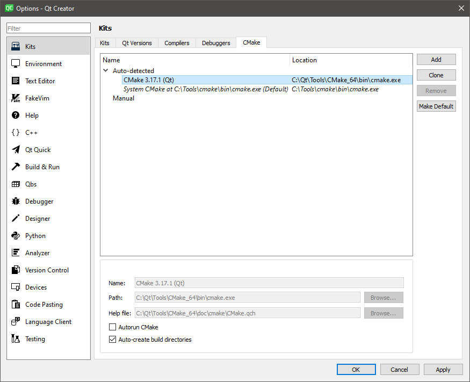
Task: Browse for a Help file
Action: 384,313
